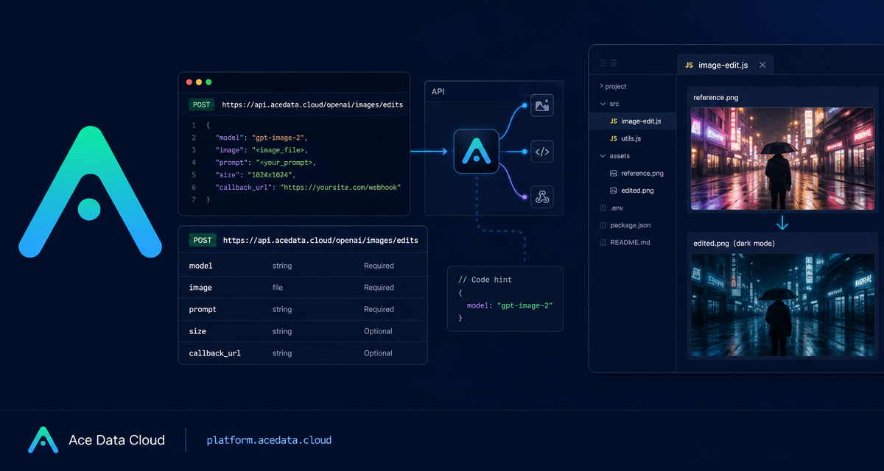Click the file icon beside package.json

point(603,225)
